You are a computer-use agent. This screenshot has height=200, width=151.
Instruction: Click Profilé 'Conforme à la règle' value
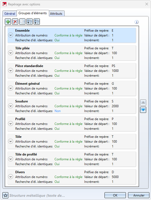[68, 124]
